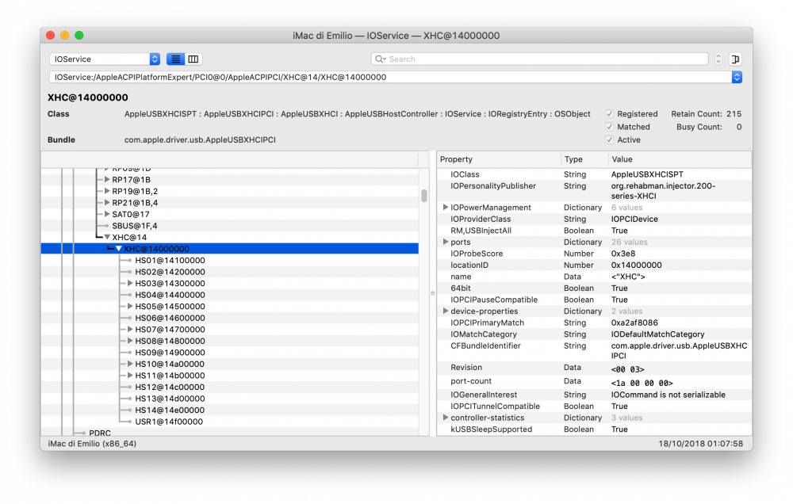The image size is (793, 504).
Task: Open the registry path dropdown arrow
Action: point(737,77)
